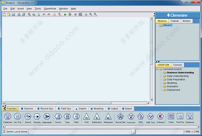
Task: Click the canvas horizontal scrollbar right arrow
Action: point(148,103)
